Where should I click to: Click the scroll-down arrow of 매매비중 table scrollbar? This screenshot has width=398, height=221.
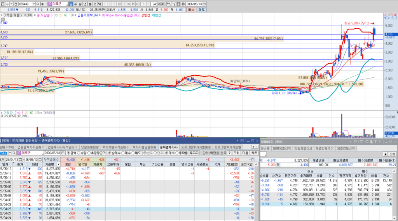pos(394,218)
